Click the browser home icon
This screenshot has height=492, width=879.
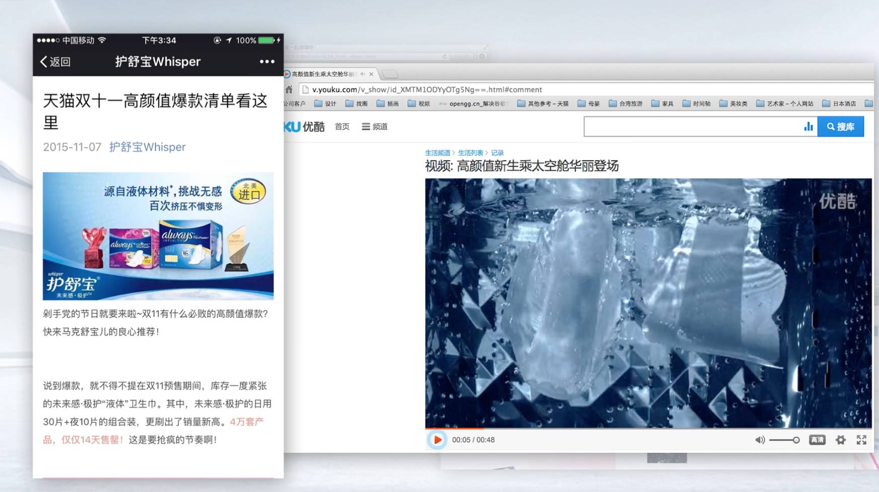coord(289,90)
